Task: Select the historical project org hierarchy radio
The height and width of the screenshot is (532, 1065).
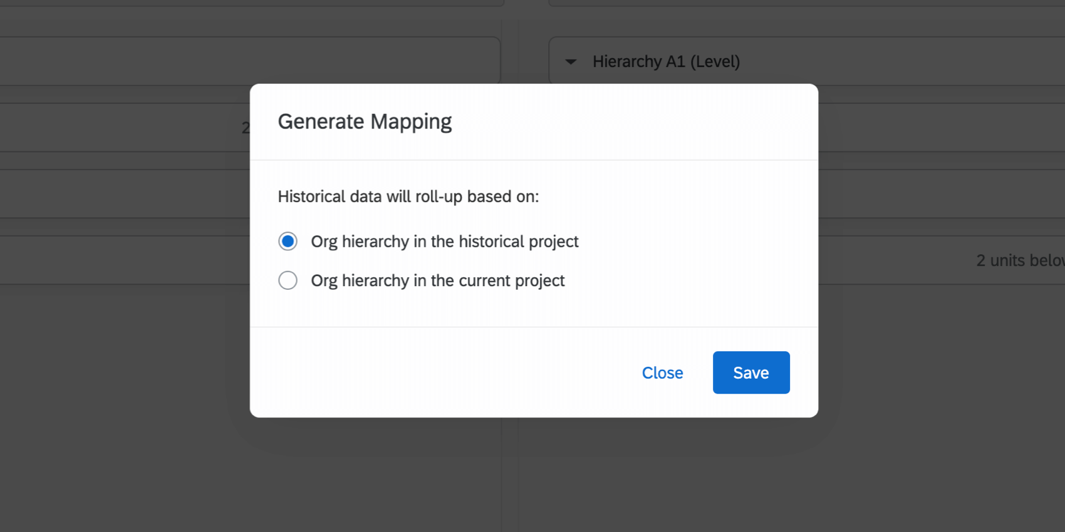Action: [288, 241]
